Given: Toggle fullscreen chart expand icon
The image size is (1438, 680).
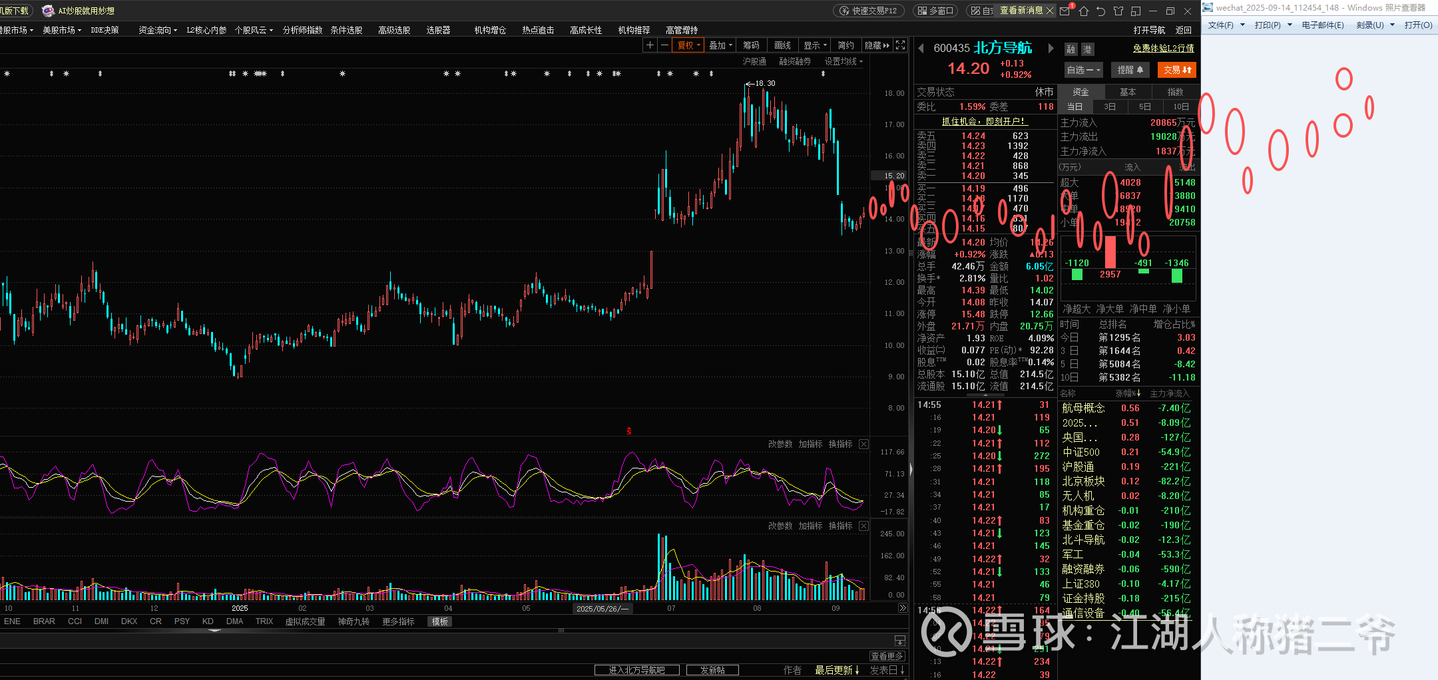Looking at the screenshot, I should [901, 45].
